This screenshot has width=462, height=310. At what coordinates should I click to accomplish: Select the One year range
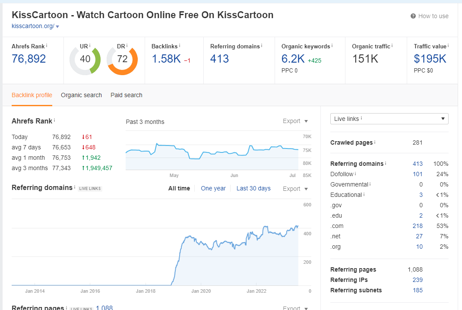213,188
